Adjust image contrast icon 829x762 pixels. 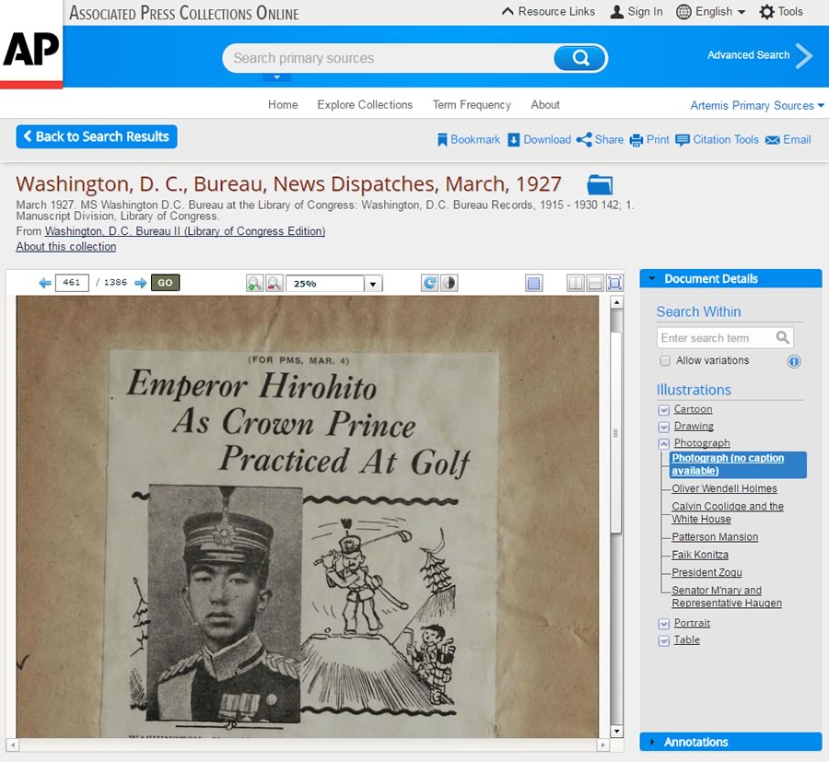click(x=449, y=283)
